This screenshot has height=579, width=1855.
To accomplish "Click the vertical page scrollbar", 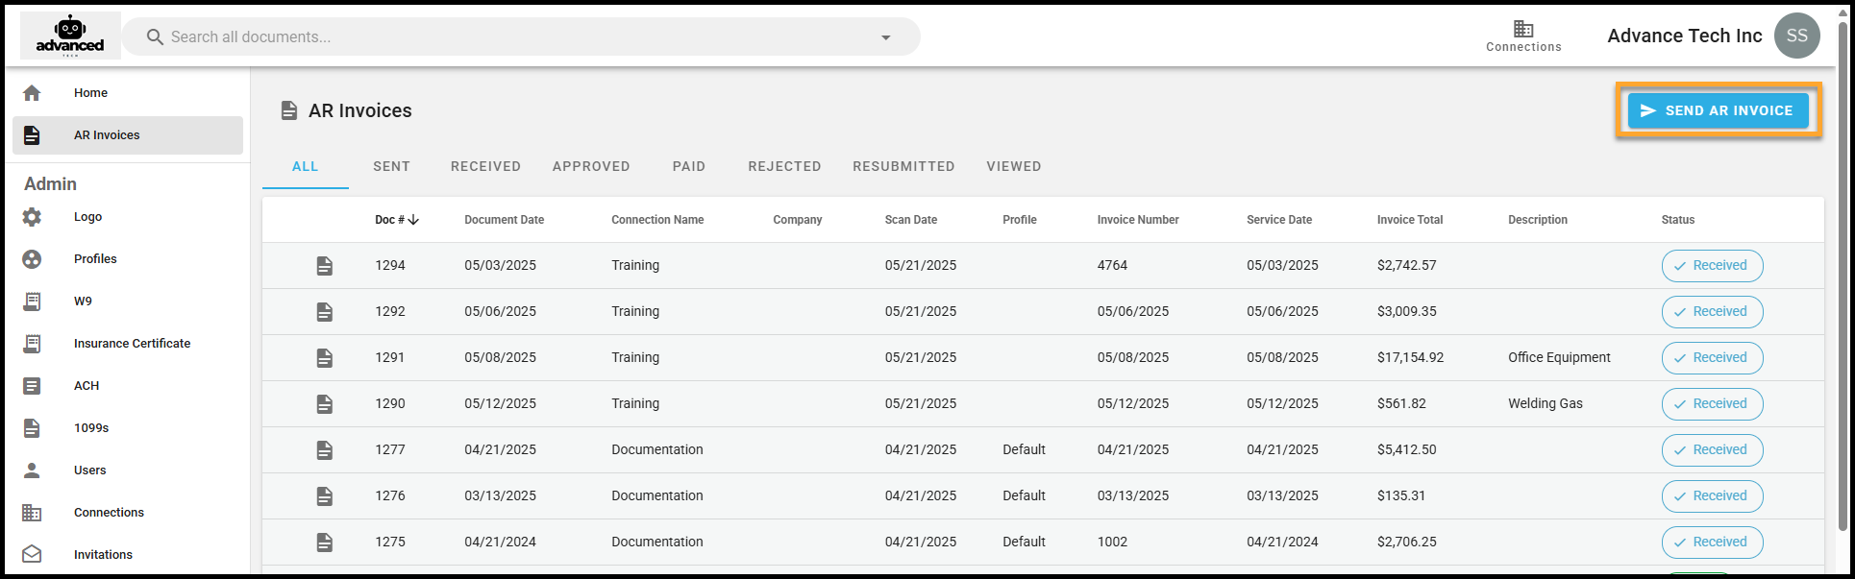I will click(1842, 278).
